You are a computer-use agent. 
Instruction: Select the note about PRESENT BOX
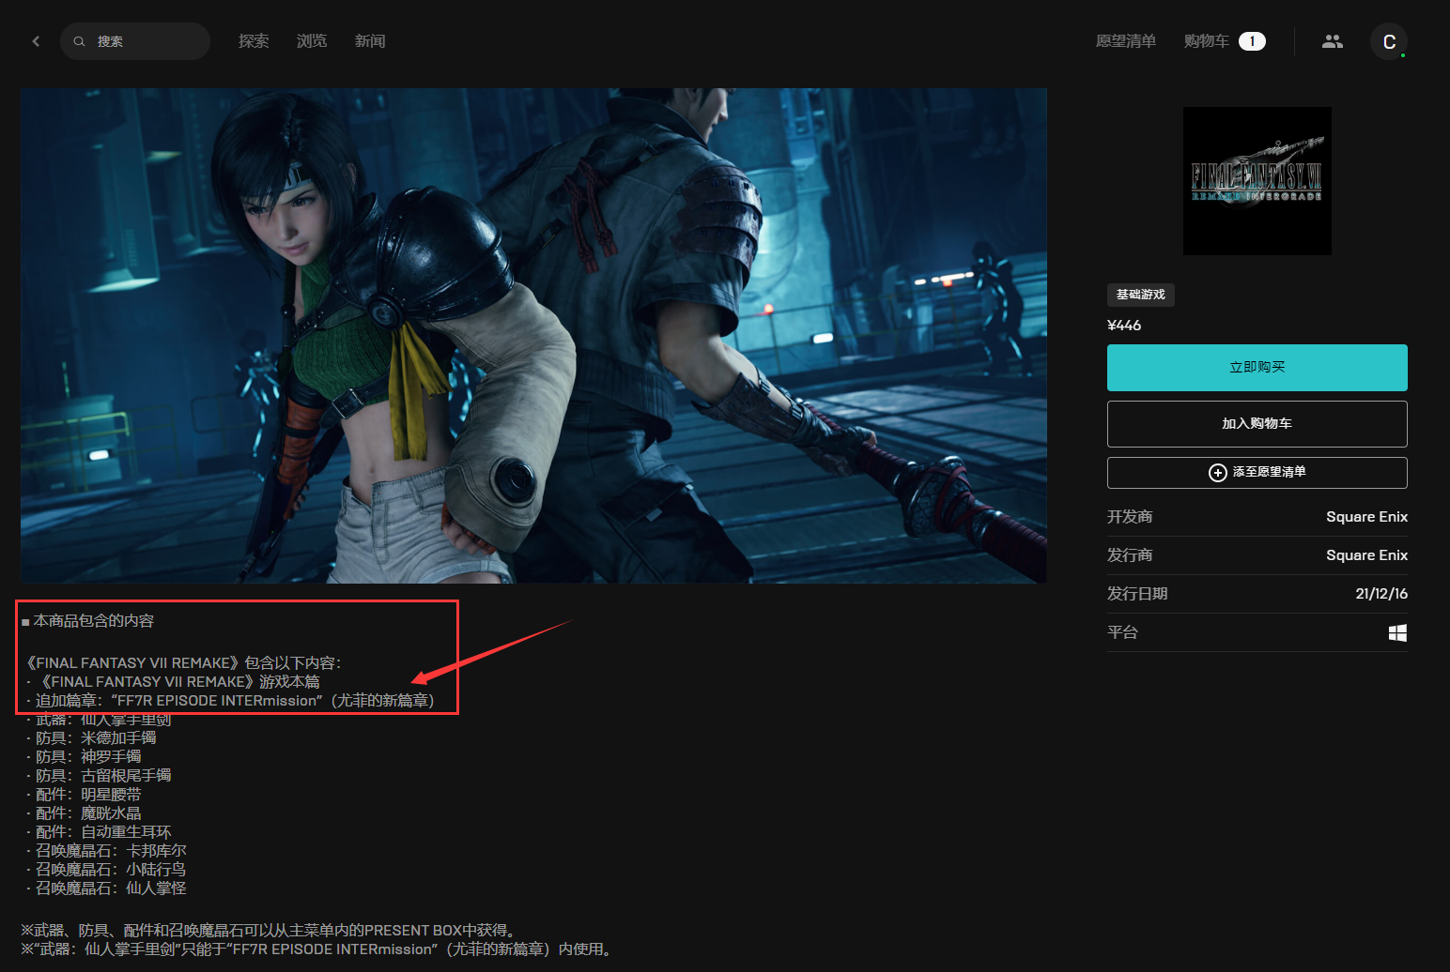[268, 931]
